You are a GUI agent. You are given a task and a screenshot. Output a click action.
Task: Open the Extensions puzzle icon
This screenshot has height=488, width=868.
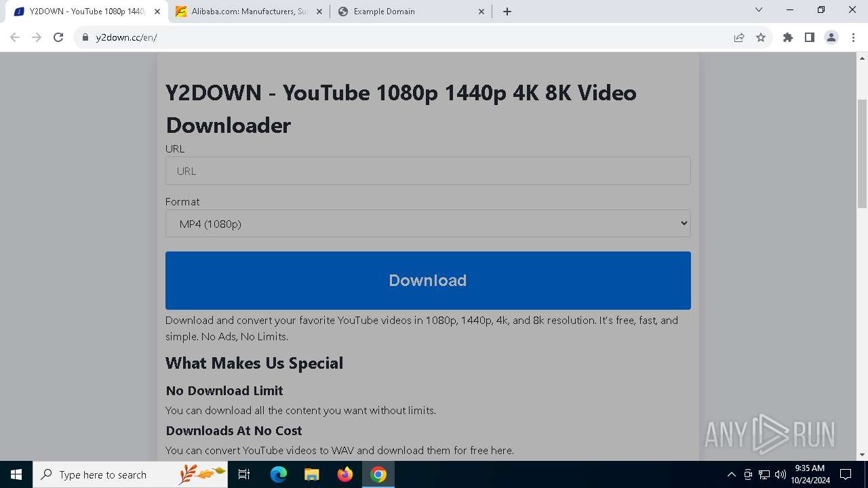(788, 37)
